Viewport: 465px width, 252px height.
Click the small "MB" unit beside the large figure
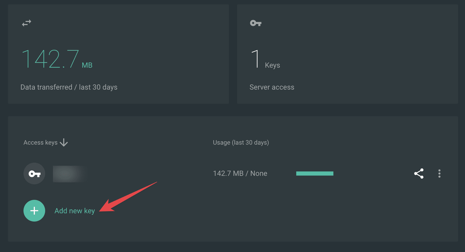point(87,65)
